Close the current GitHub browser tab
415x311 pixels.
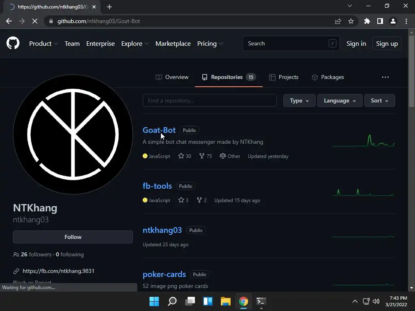94,7
